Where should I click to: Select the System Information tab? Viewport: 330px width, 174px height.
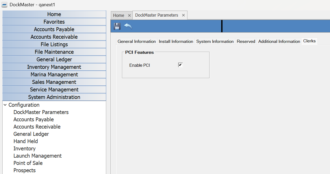tap(215, 41)
